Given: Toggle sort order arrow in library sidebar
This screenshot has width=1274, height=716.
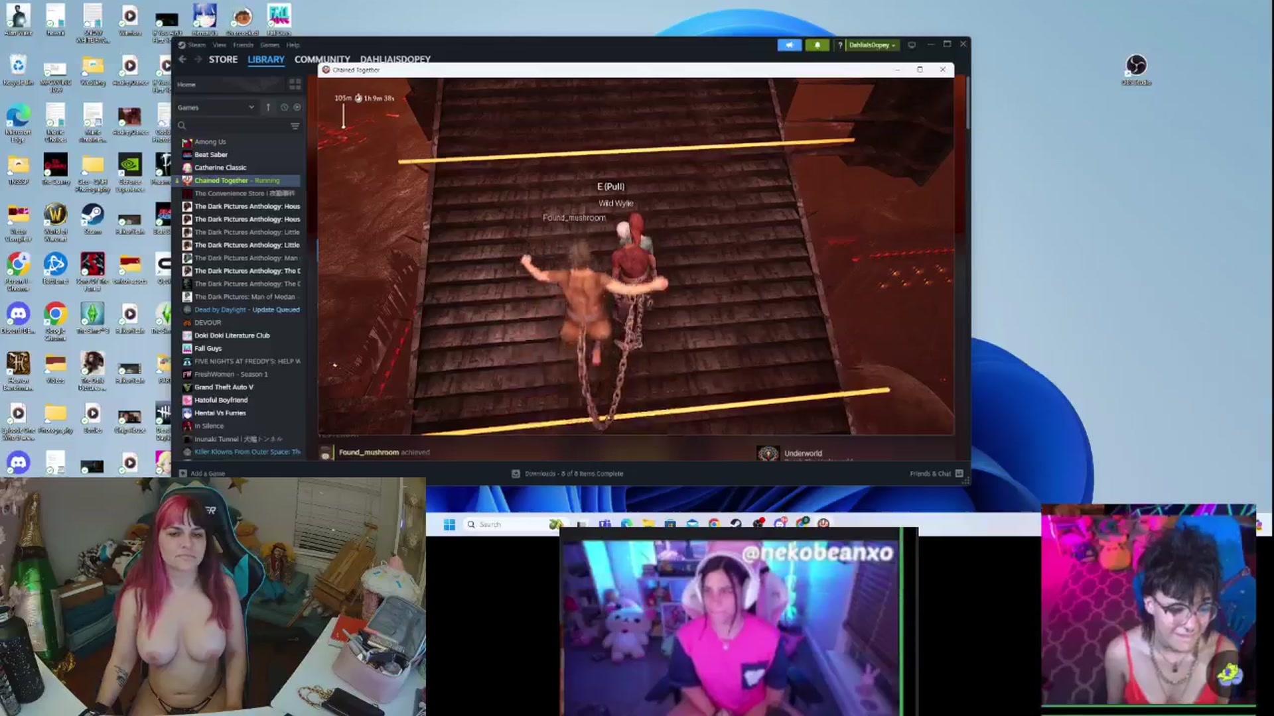Looking at the screenshot, I should (x=268, y=107).
